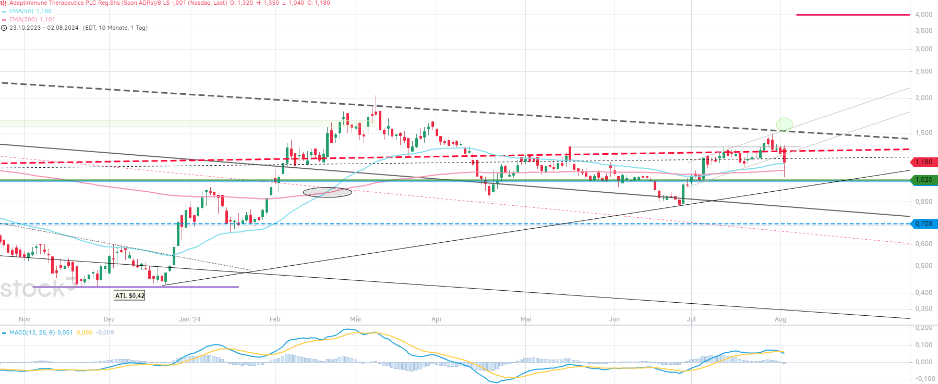This screenshot has height=384, width=938.
Task: Click the MACD value 0,051
Action: click(x=65, y=332)
